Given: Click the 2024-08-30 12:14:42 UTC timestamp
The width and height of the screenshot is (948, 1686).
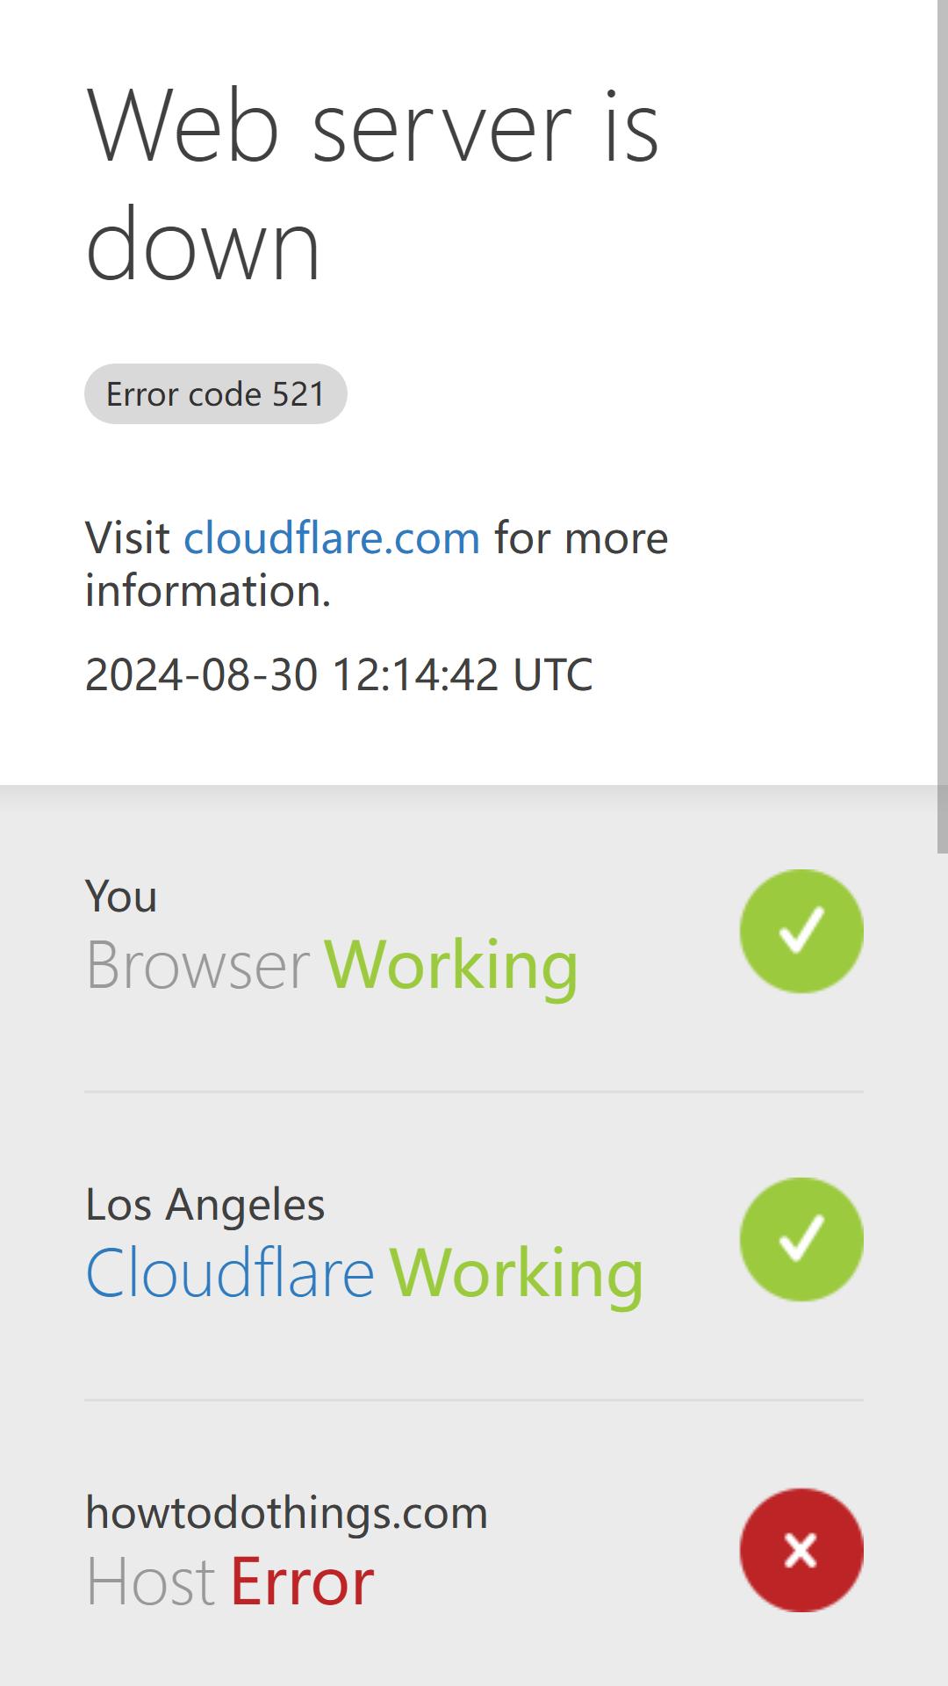Looking at the screenshot, I should [339, 674].
